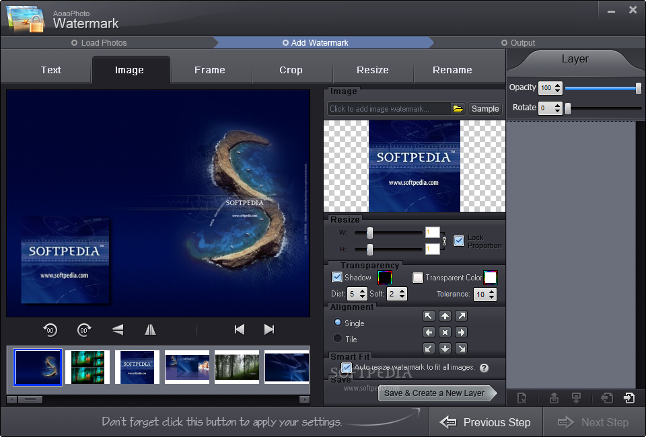Flip the photo vertically
Screen dimensions: 646x437
coord(118,329)
